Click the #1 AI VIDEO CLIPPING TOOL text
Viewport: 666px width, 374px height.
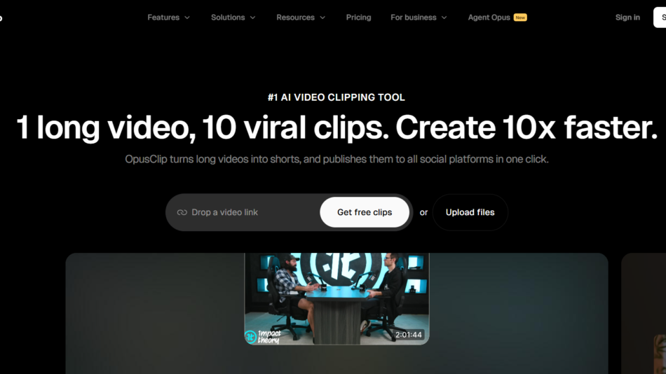337,97
